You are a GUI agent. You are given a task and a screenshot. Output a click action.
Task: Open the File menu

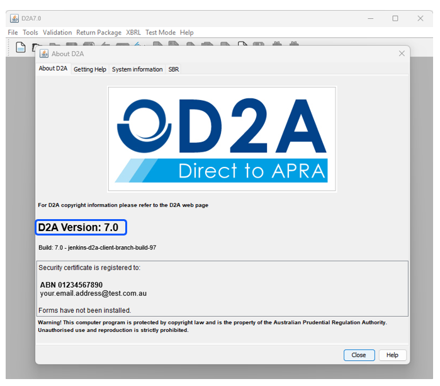[x=13, y=33]
